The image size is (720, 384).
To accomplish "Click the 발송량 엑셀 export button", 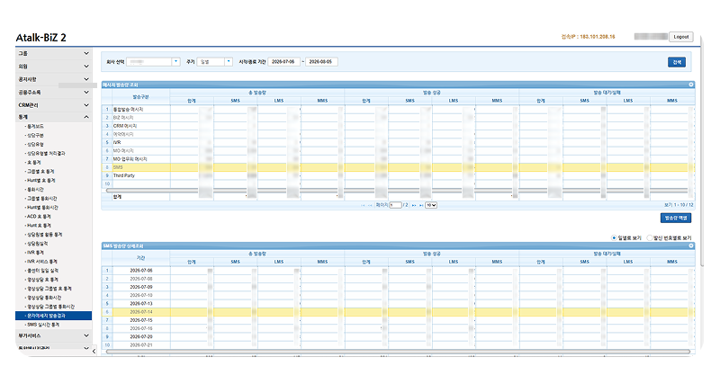I will click(x=676, y=218).
